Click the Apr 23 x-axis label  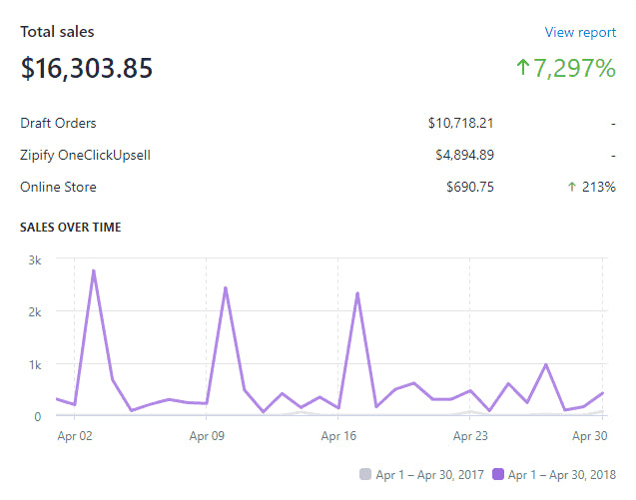tap(469, 436)
